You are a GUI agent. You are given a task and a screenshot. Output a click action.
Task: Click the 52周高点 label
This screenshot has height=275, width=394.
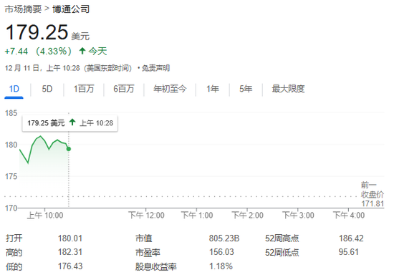click(x=282, y=238)
